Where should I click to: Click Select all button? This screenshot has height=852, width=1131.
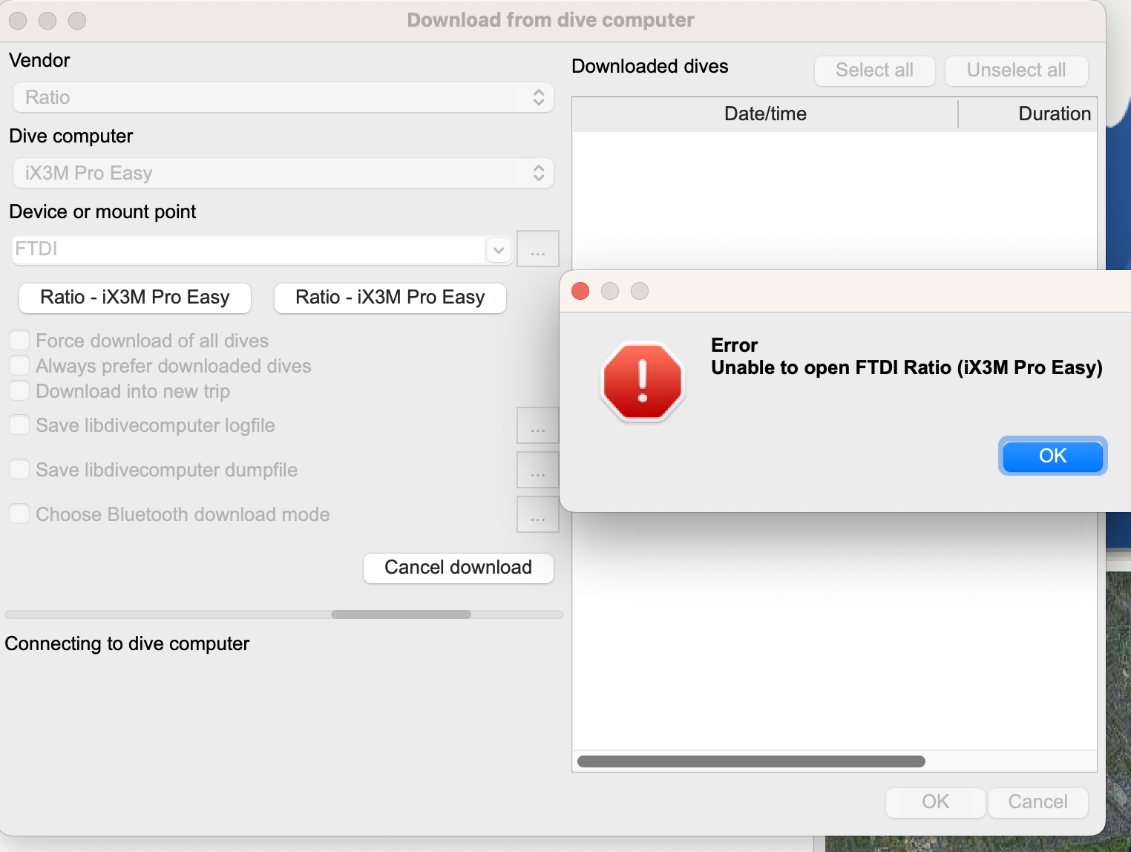(x=875, y=71)
